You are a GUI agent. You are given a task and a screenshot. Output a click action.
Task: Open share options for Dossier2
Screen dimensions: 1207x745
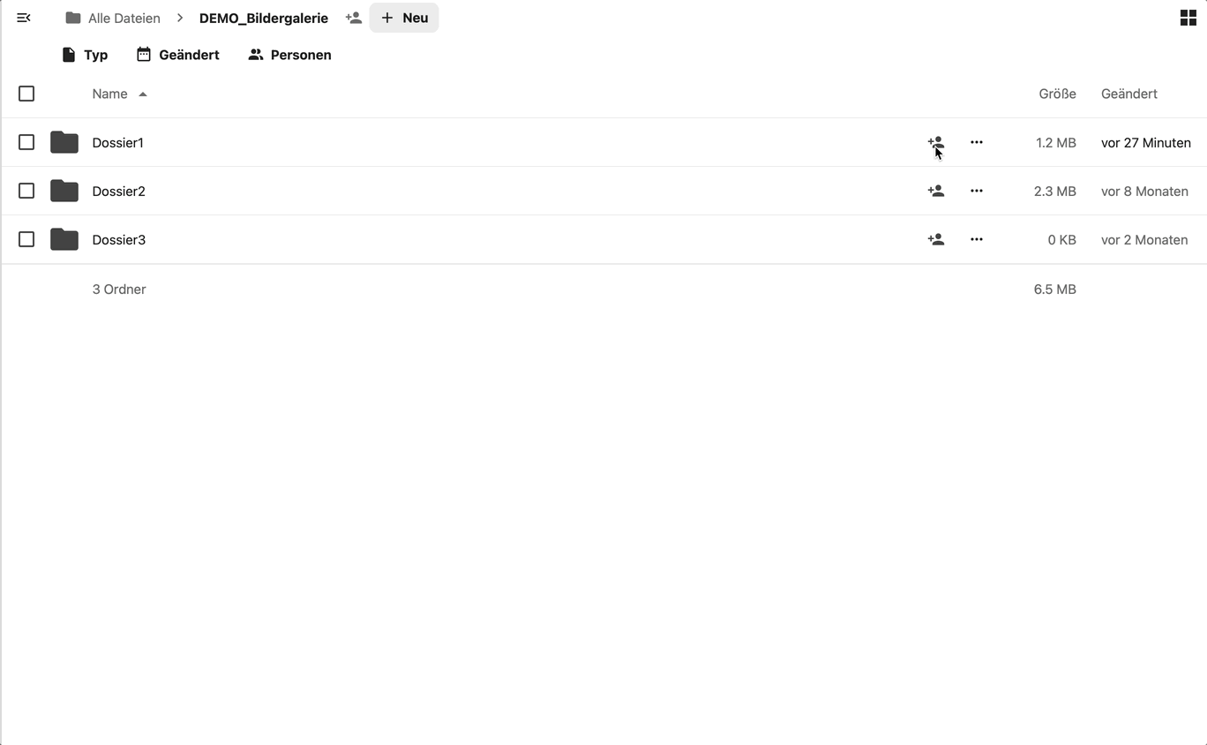click(935, 191)
